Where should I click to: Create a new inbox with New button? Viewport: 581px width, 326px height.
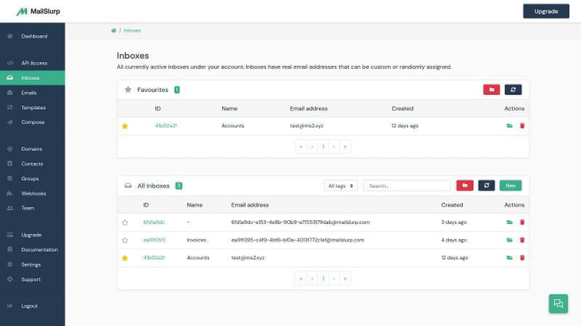pos(510,186)
